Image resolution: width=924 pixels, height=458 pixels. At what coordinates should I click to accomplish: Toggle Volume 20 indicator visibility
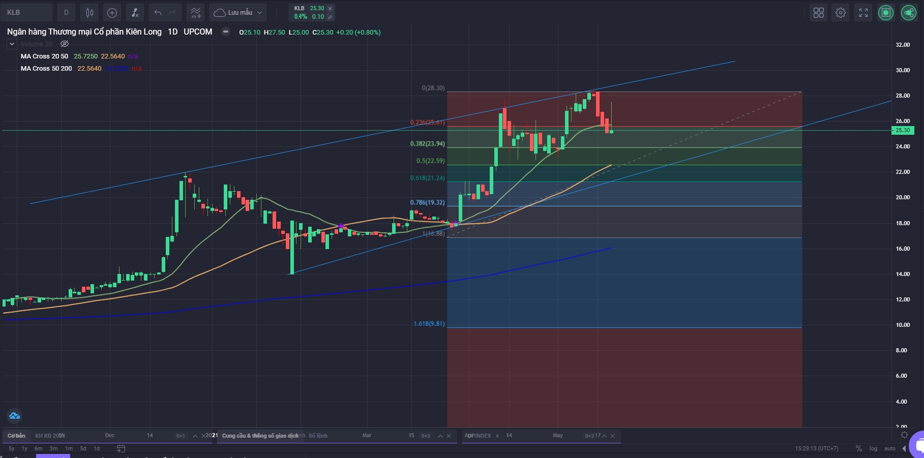[65, 44]
